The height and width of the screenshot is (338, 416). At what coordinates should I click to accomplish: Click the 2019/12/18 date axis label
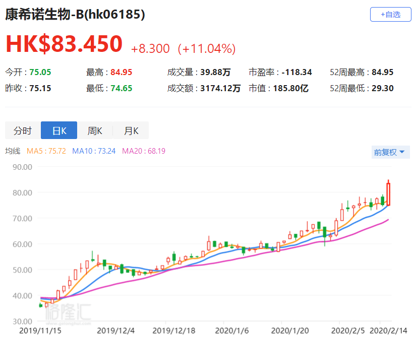174,331
